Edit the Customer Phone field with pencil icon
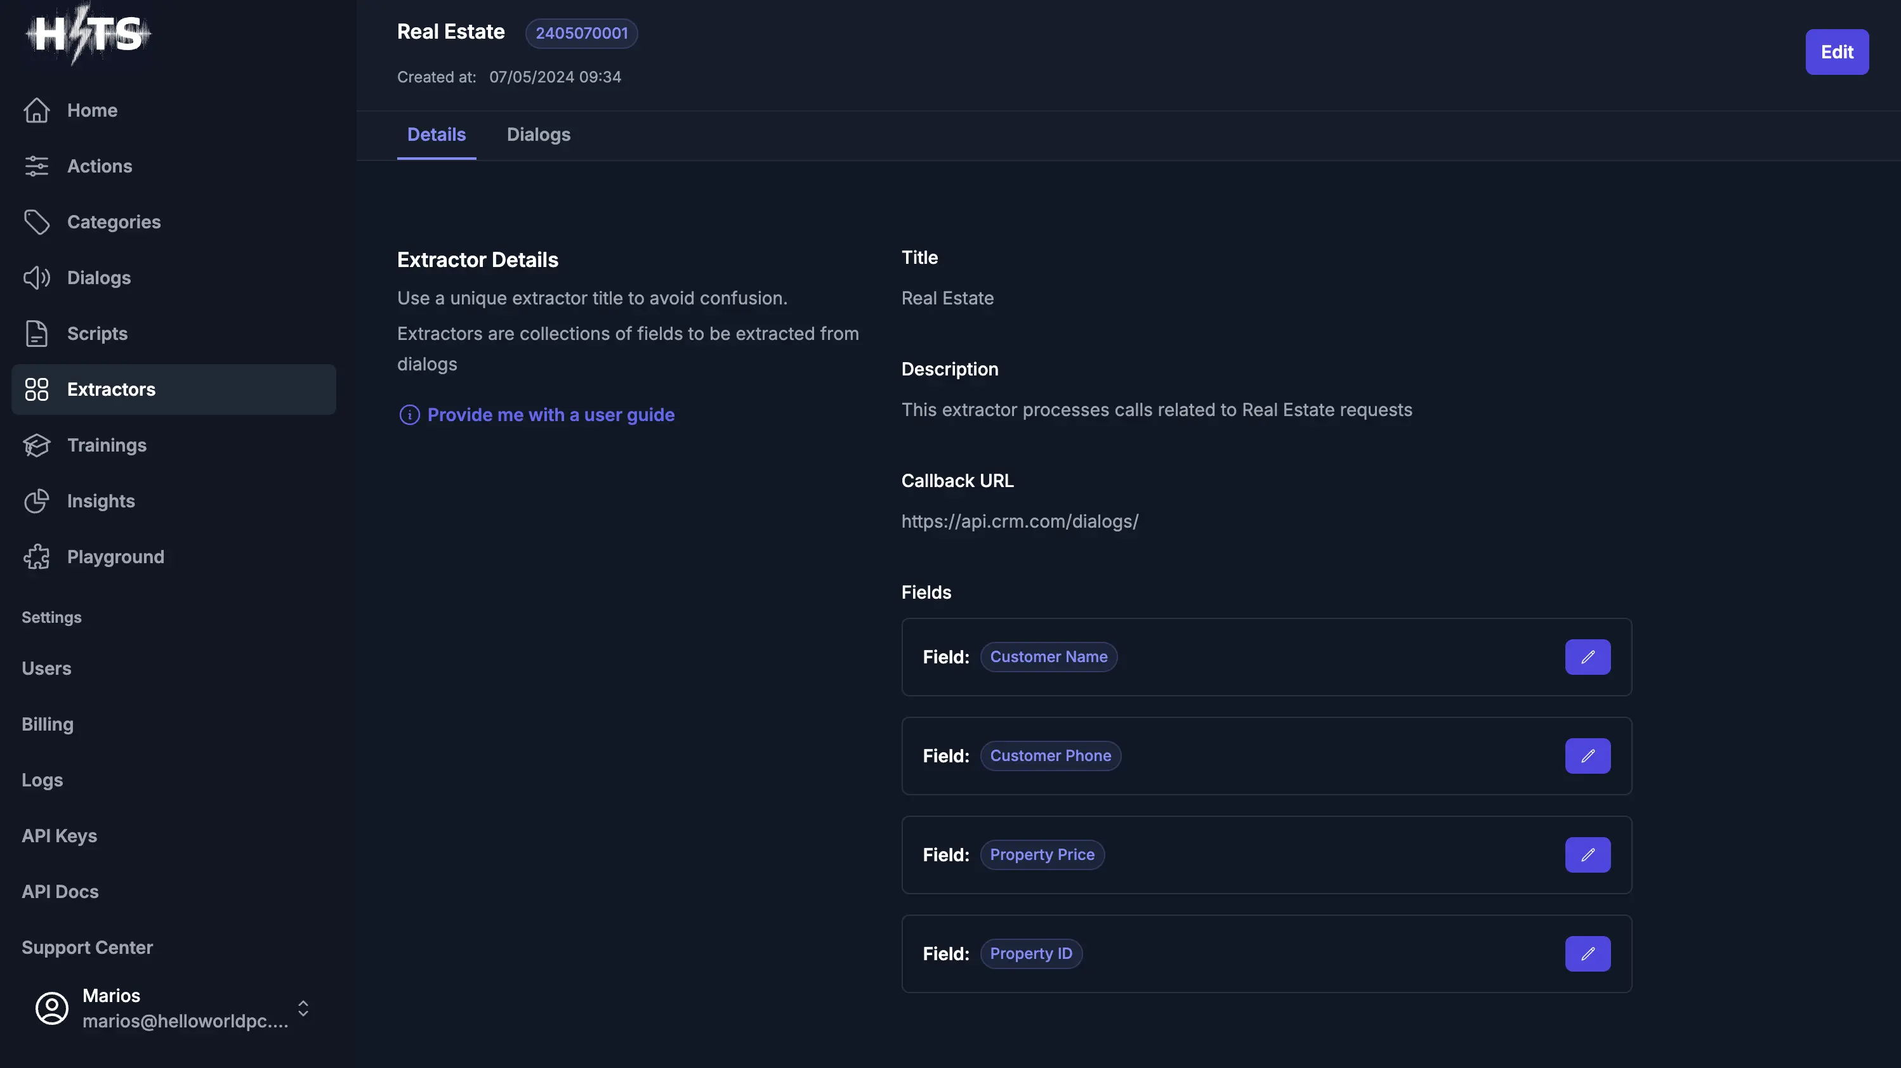This screenshot has width=1901, height=1068. 1588,756
